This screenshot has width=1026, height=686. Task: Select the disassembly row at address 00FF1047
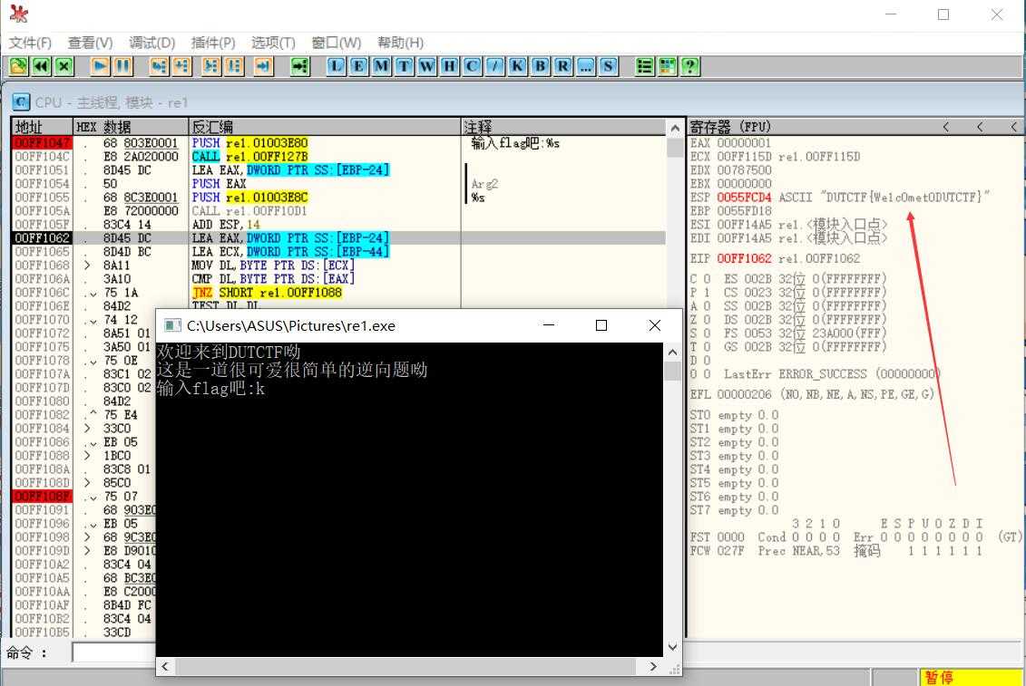point(338,142)
